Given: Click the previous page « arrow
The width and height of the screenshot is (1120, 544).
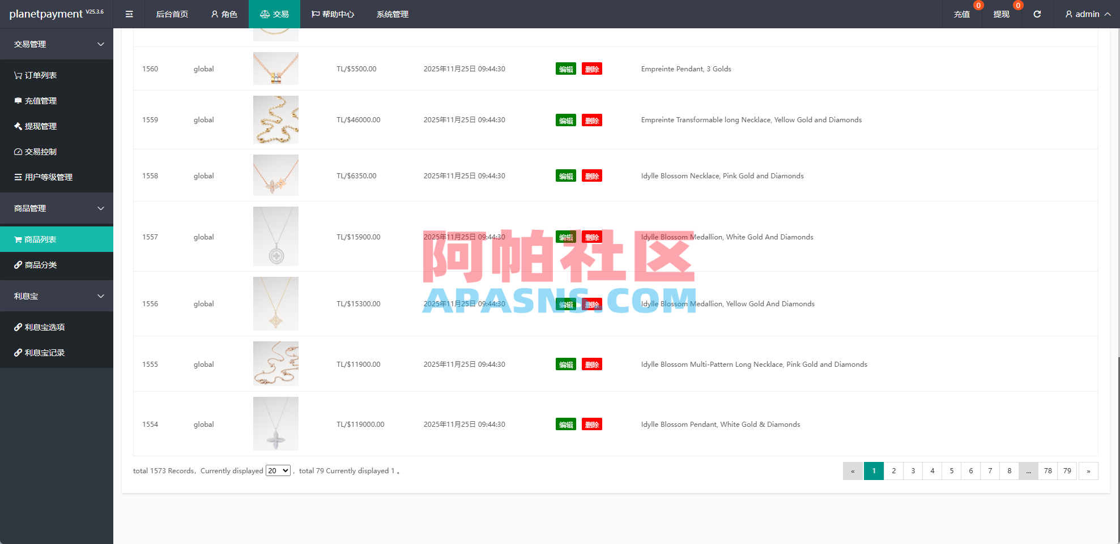Looking at the screenshot, I should click(x=853, y=471).
